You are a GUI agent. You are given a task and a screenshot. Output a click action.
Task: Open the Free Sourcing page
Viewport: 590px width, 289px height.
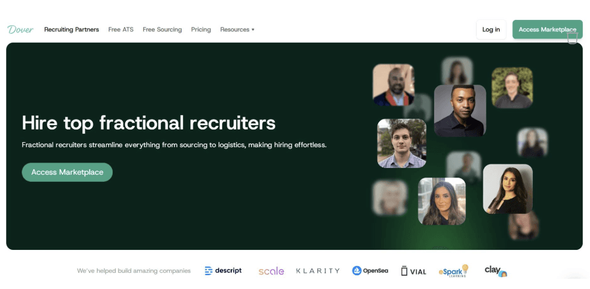[x=162, y=30]
